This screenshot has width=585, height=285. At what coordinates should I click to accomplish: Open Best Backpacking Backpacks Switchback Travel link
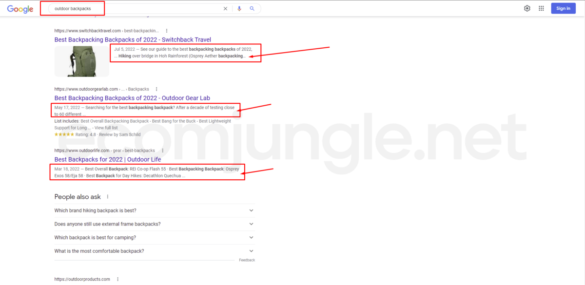[133, 39]
